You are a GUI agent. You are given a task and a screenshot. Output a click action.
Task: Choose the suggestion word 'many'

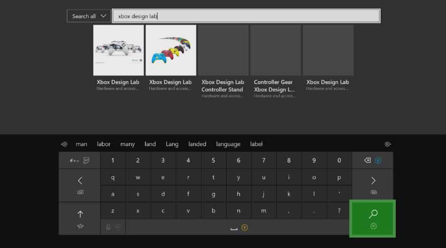click(x=127, y=144)
